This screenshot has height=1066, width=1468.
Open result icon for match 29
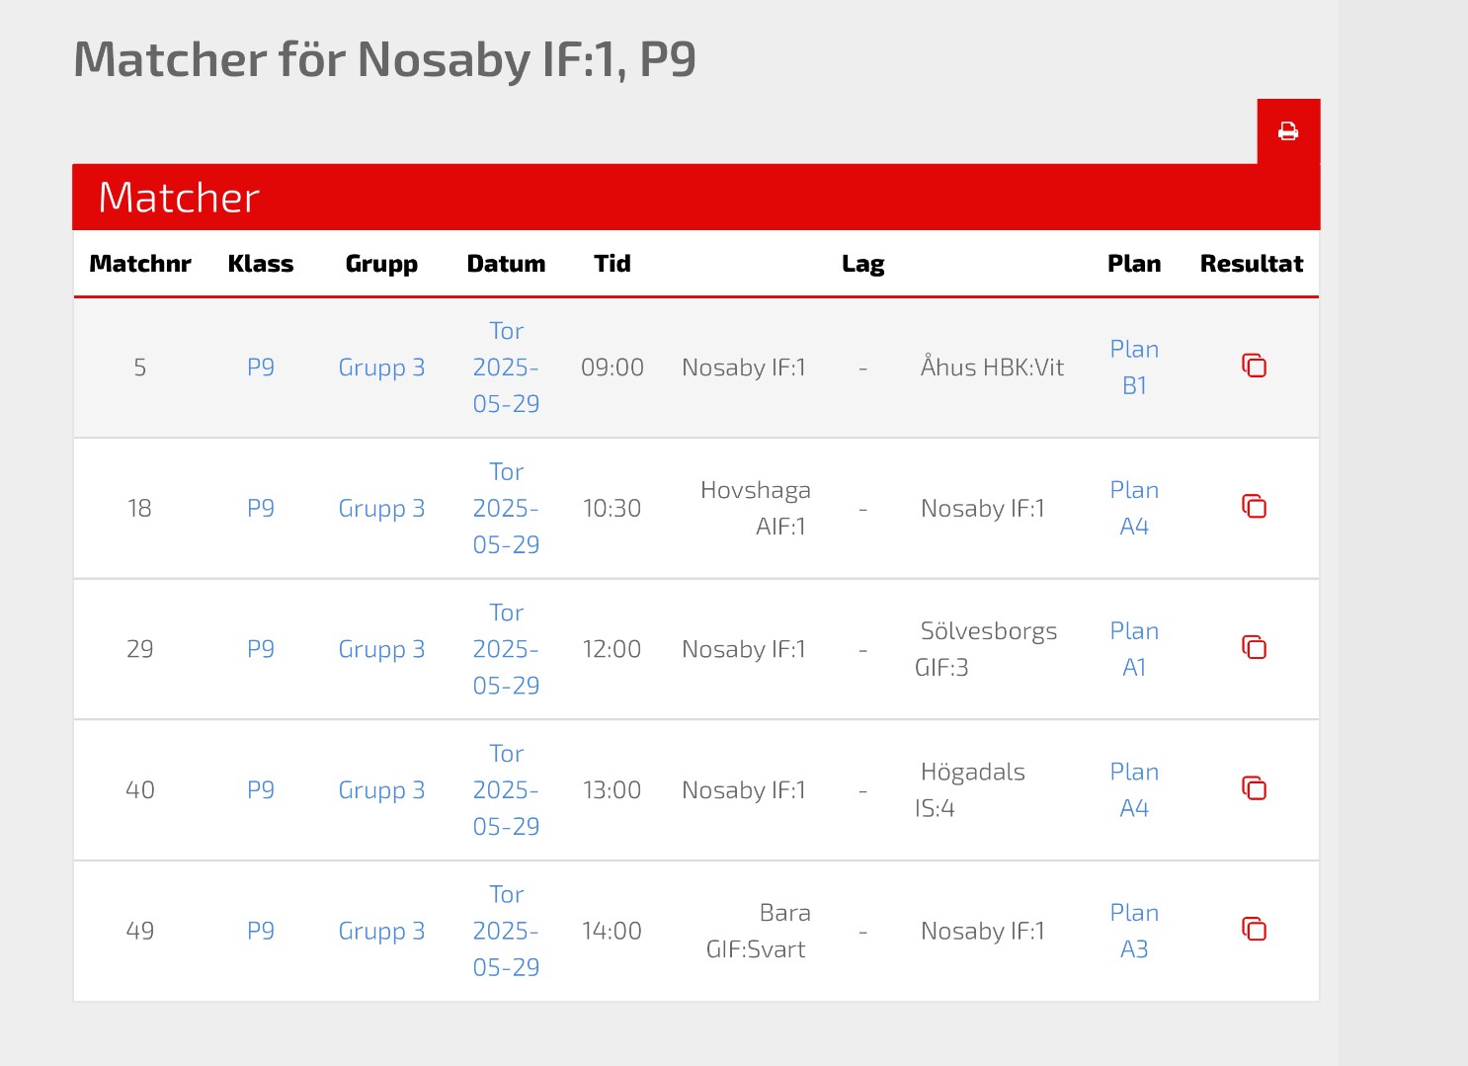pos(1254,648)
